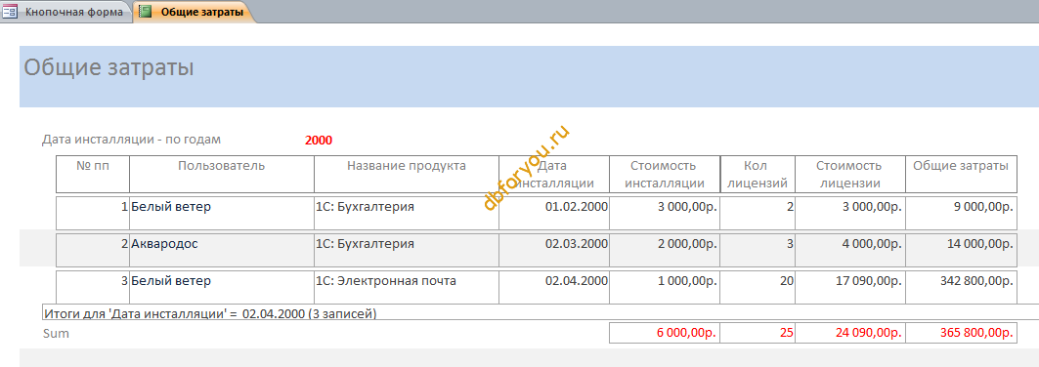Screen dimensions: 1039x367
Task: Select the Общие затраты report tab
Action: click(x=194, y=12)
